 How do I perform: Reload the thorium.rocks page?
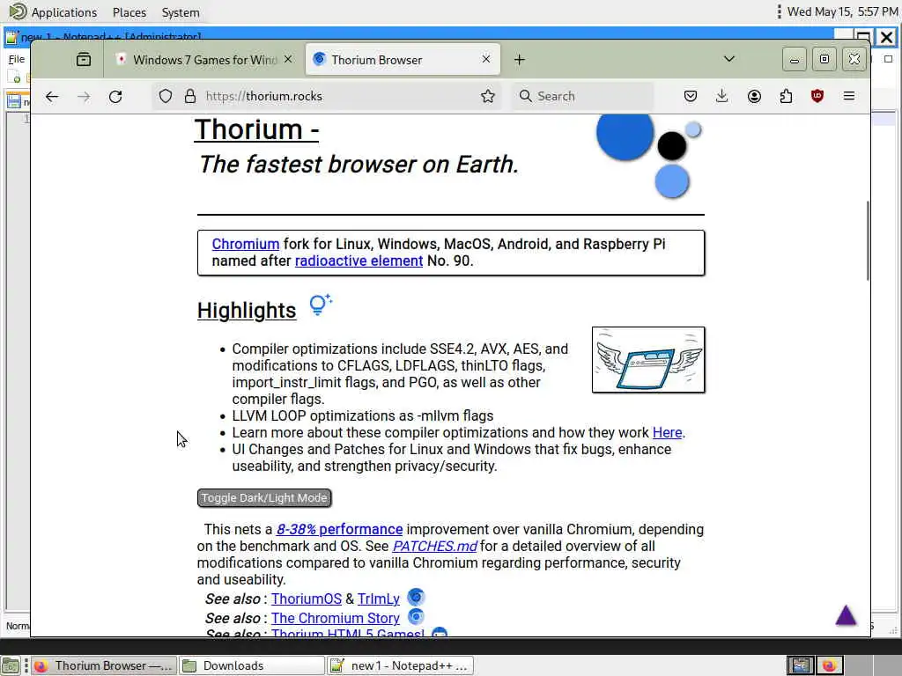[115, 97]
